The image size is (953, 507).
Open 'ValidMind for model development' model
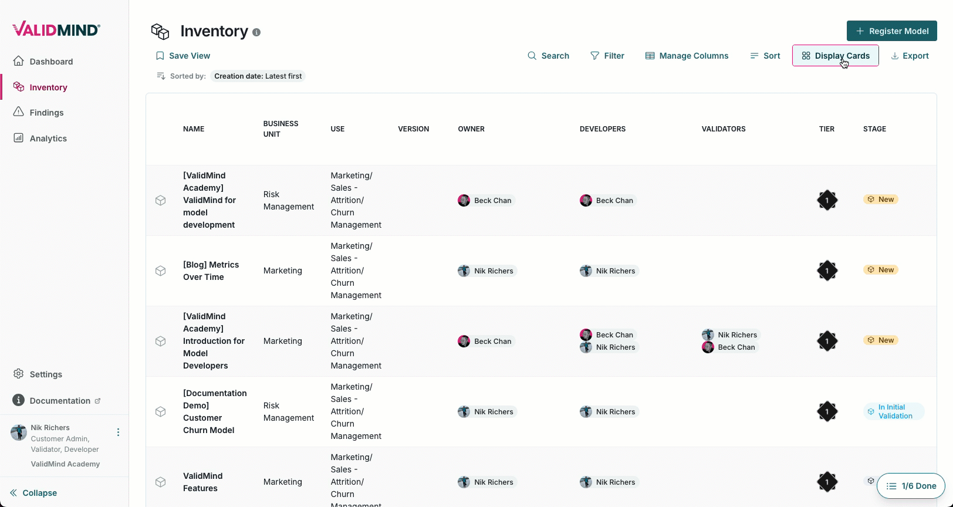click(209, 200)
